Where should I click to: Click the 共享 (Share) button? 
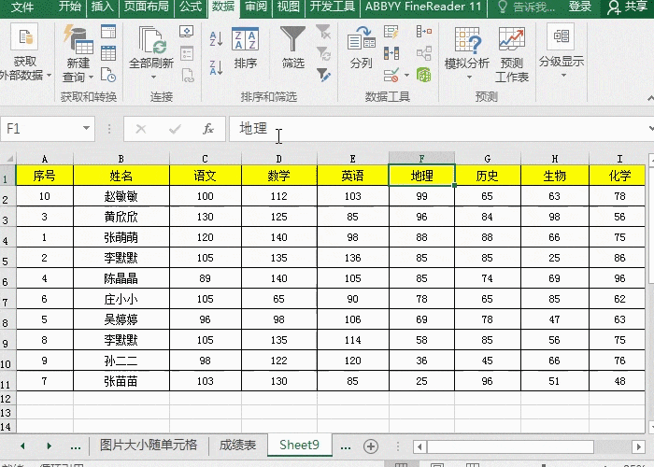[x=628, y=7]
